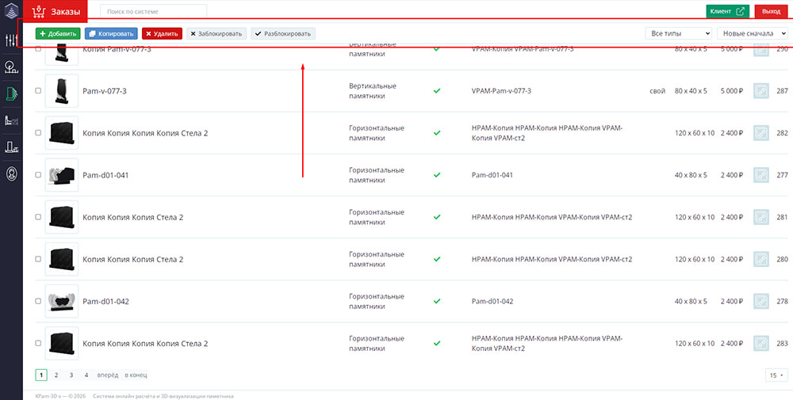Select the green monument catalog sidebar icon
Screen dimensions: 793x400
pos(12,93)
